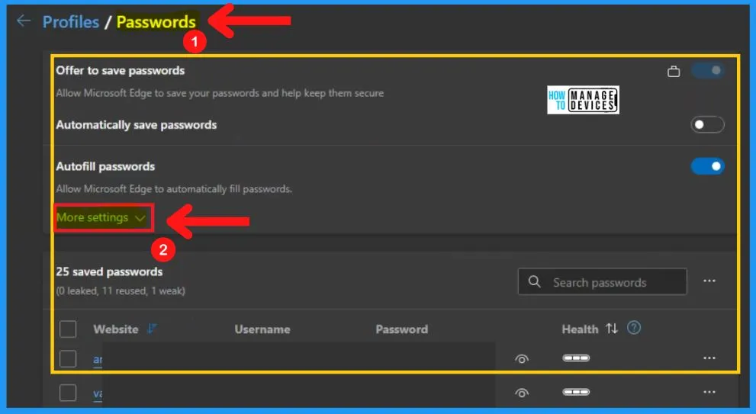Image resolution: width=756 pixels, height=414 pixels.
Task: Click the 25 saved passwords heading
Action: [x=109, y=272]
